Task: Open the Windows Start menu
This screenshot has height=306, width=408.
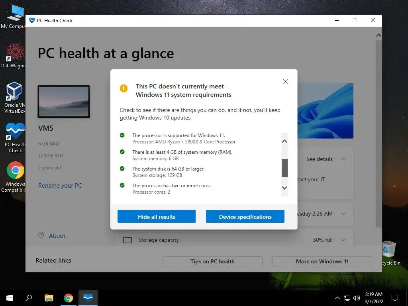Action: coord(10,298)
